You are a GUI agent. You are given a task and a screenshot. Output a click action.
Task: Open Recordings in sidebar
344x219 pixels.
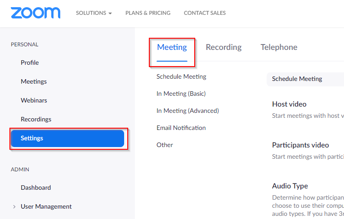click(36, 119)
